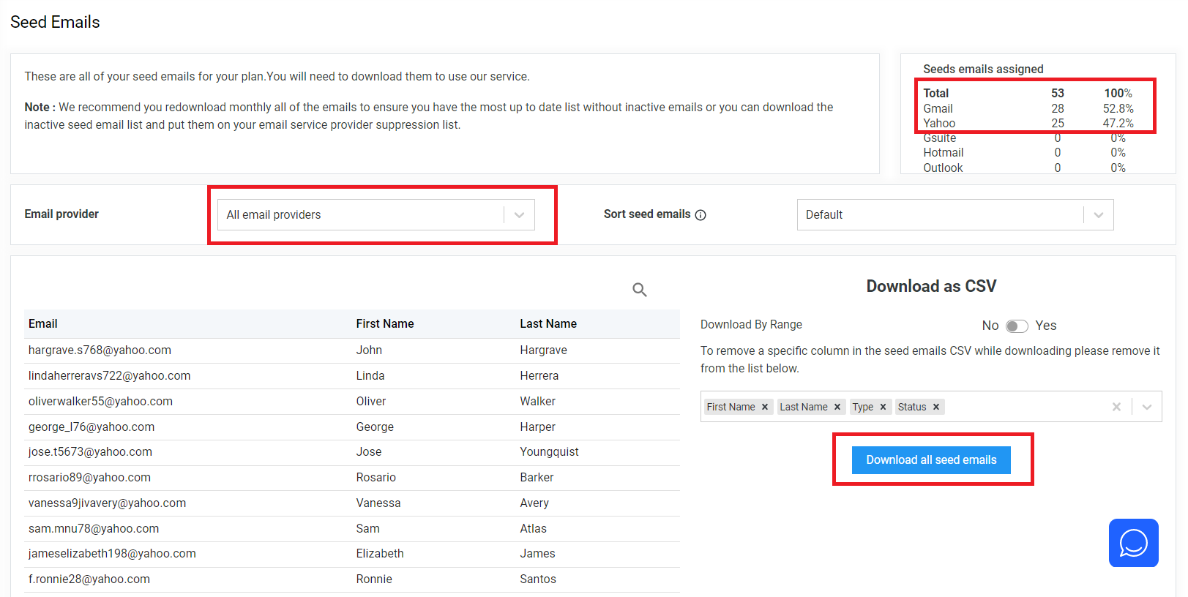Image resolution: width=1188 pixels, height=597 pixels.
Task: Click the sam.mnu78@yahoo.com email
Action: click(94, 528)
